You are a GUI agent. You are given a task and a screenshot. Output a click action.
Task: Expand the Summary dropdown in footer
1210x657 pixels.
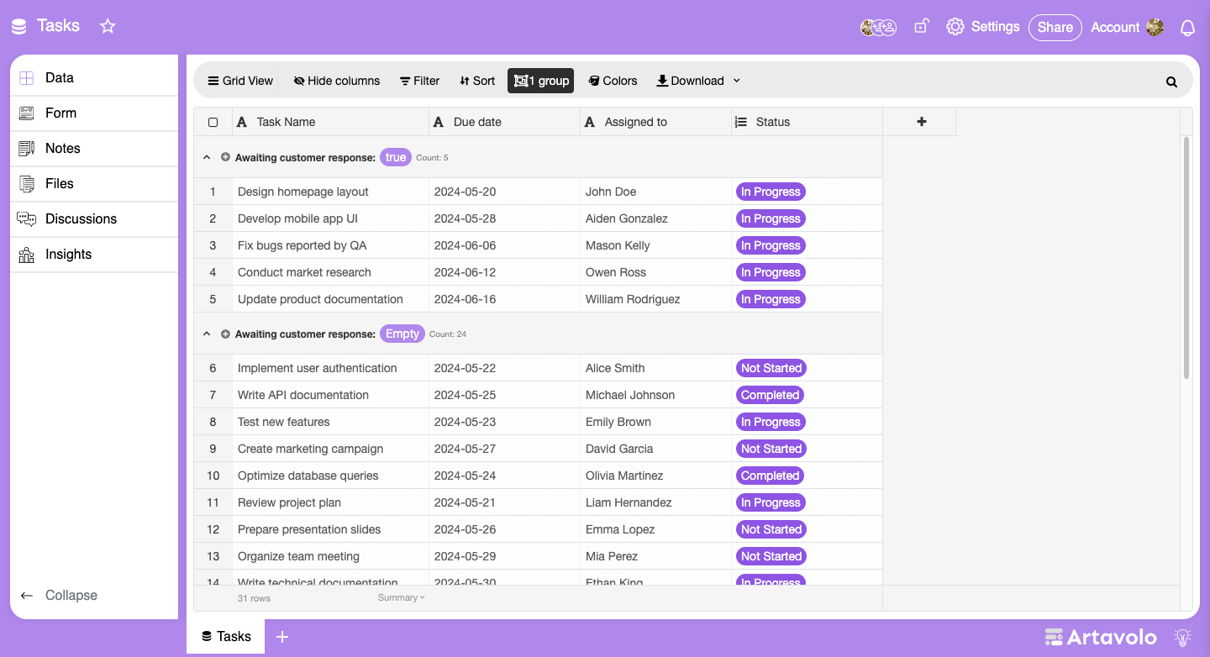point(402,597)
